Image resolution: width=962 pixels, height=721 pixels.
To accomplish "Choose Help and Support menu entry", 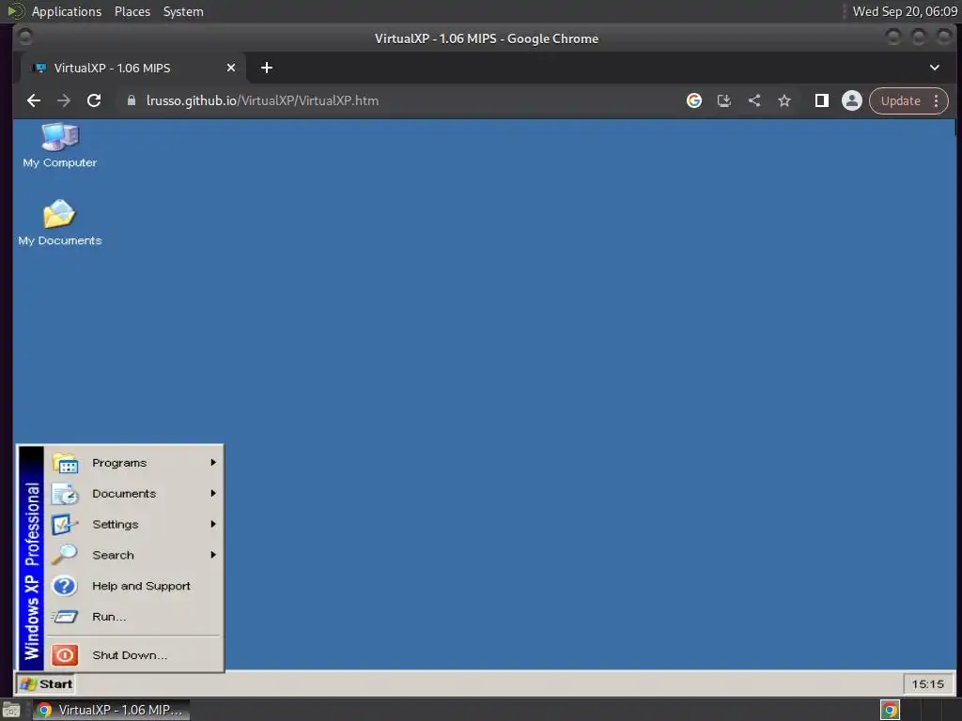I will click(133, 586).
